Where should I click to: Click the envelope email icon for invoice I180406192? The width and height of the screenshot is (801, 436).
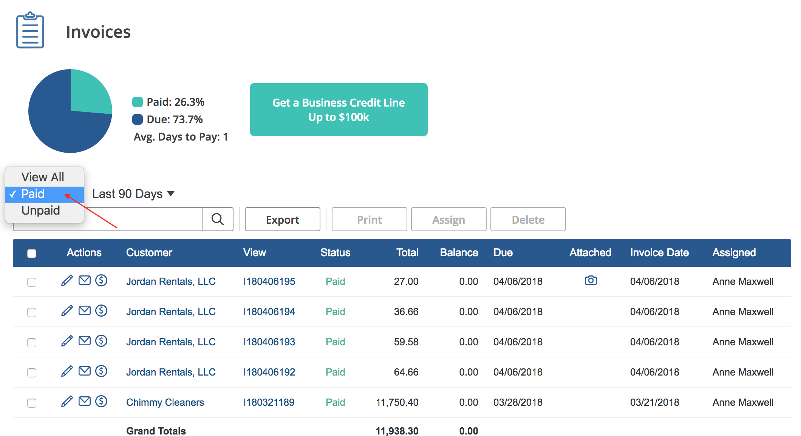tap(84, 371)
